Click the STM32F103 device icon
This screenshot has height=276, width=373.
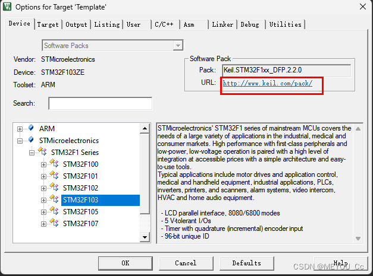(x=54, y=199)
